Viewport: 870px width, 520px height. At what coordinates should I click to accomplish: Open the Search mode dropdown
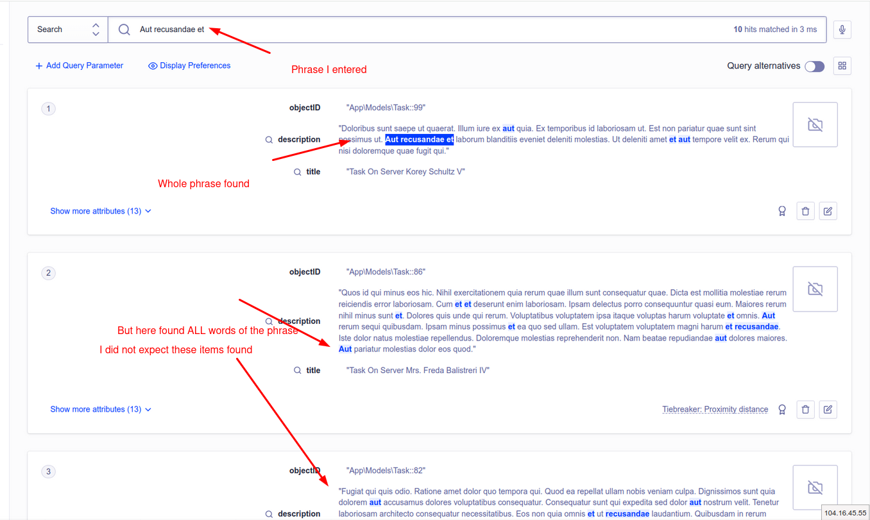click(67, 29)
